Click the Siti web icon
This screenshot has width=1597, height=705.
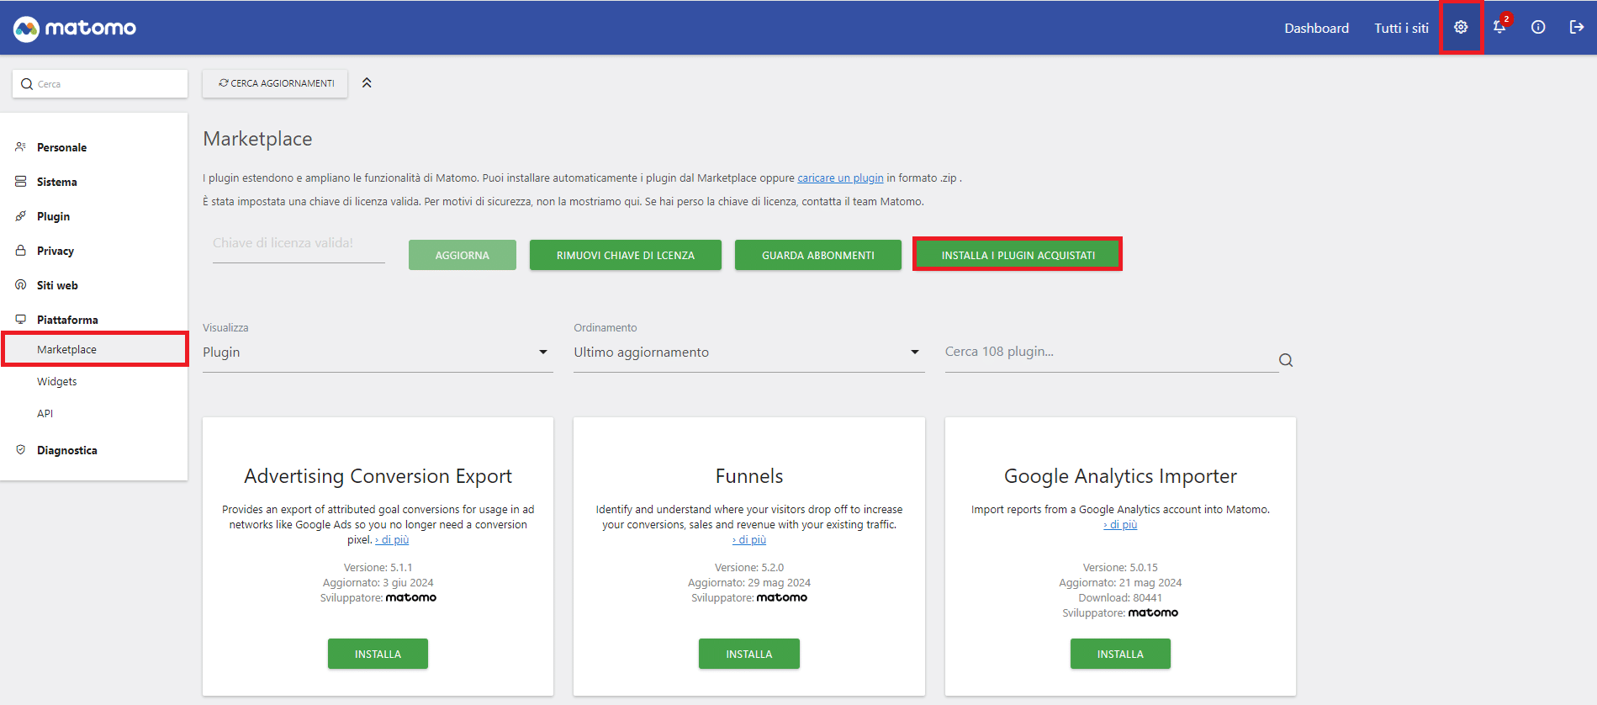click(x=21, y=285)
